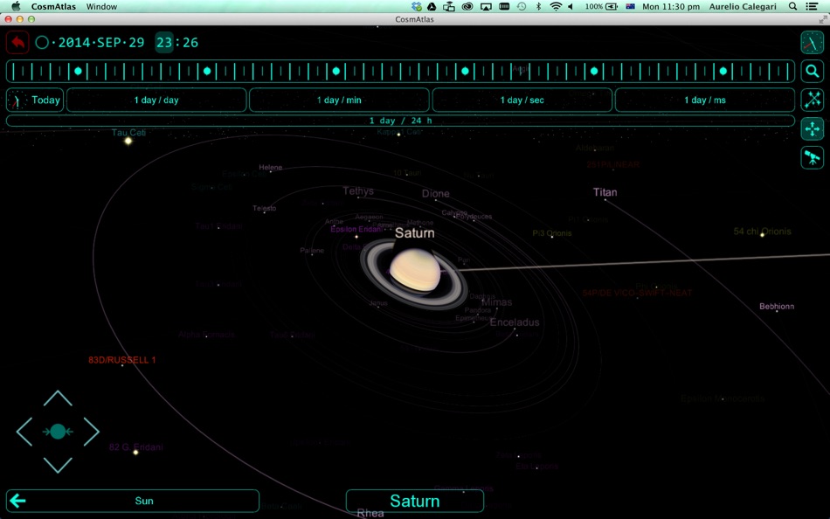The image size is (830, 519).
Task: Open the Window menu
Action: coord(101,6)
